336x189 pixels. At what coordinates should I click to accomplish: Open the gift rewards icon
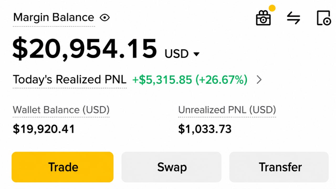coord(263,18)
